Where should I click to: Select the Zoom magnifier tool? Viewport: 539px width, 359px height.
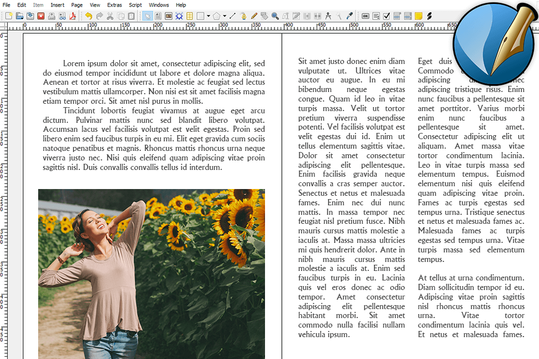(x=275, y=16)
